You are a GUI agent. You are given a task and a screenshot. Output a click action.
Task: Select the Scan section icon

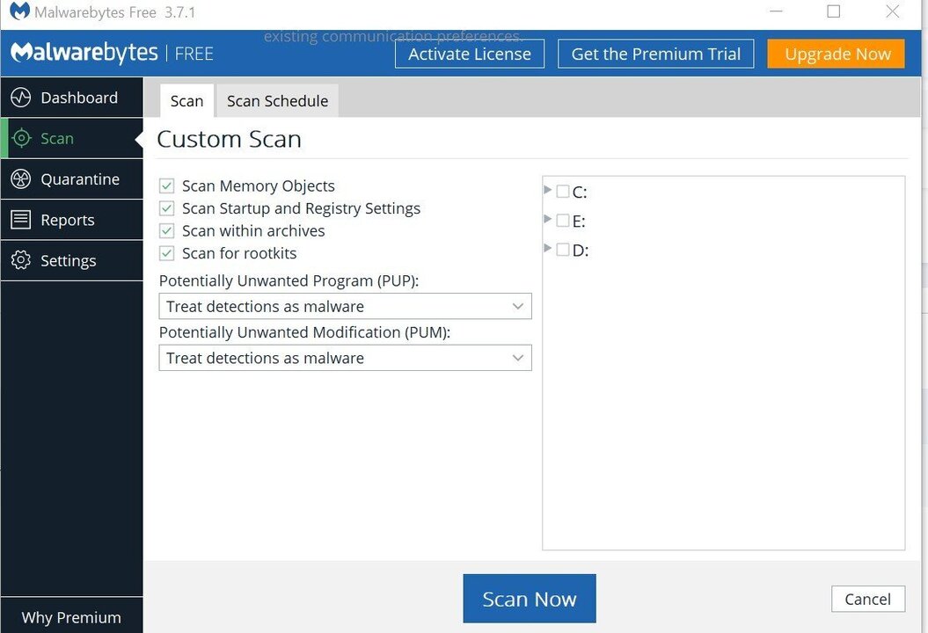[19, 138]
